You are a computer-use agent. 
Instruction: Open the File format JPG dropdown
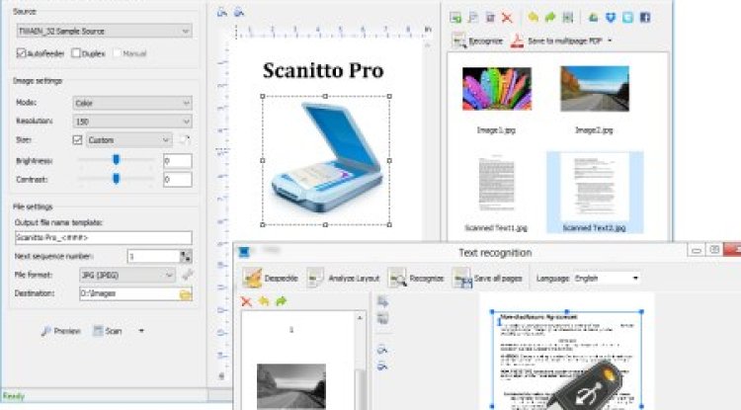[x=127, y=275]
